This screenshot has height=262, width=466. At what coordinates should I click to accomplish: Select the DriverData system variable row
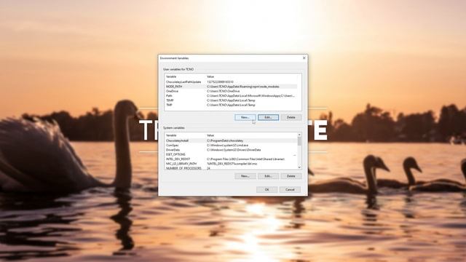231,150
